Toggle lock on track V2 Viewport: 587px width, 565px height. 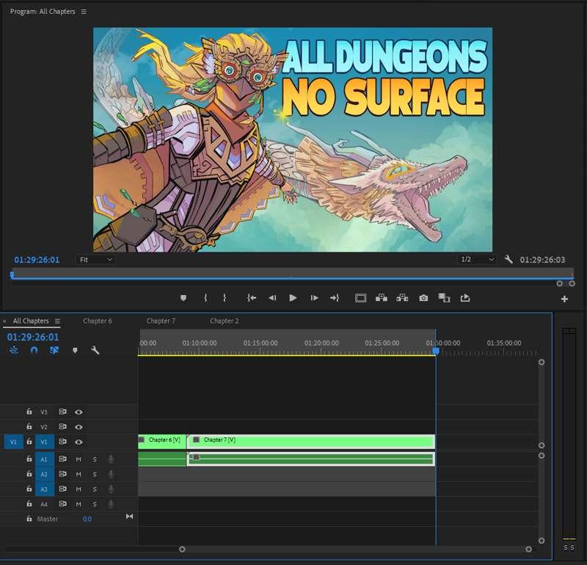(29, 426)
